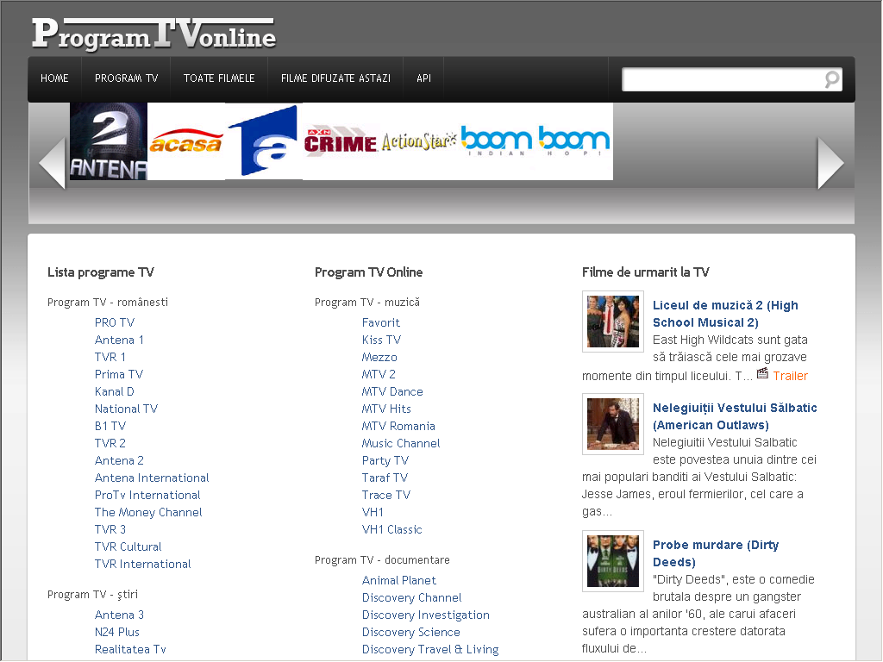Viewport: 883px width, 662px height.
Task: Open ActionStar channel logo
Action: [419, 141]
